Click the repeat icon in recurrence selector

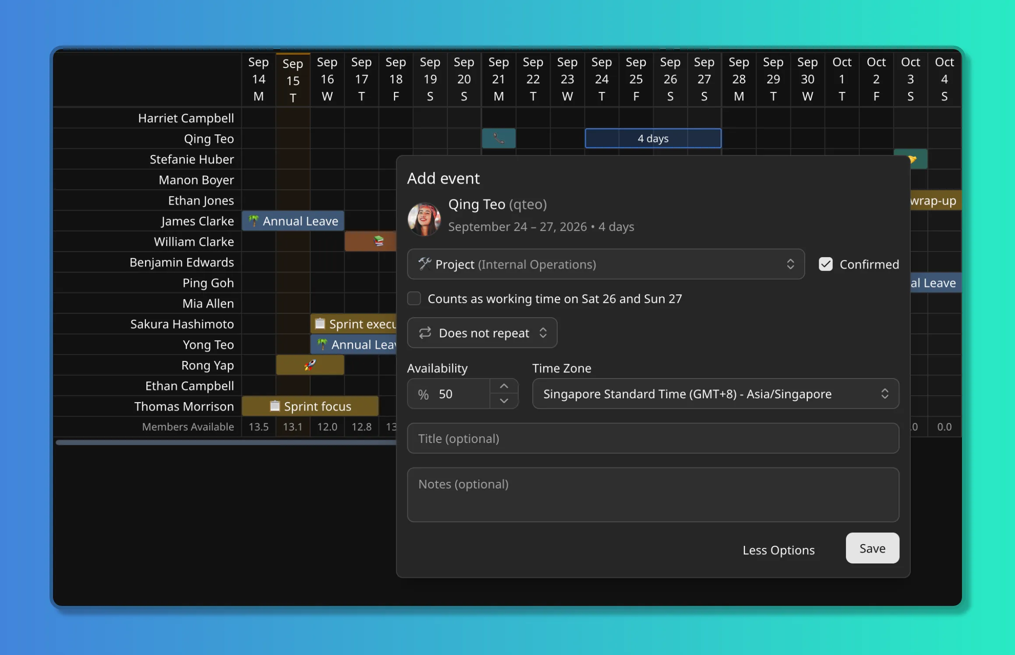pyautogui.click(x=425, y=333)
